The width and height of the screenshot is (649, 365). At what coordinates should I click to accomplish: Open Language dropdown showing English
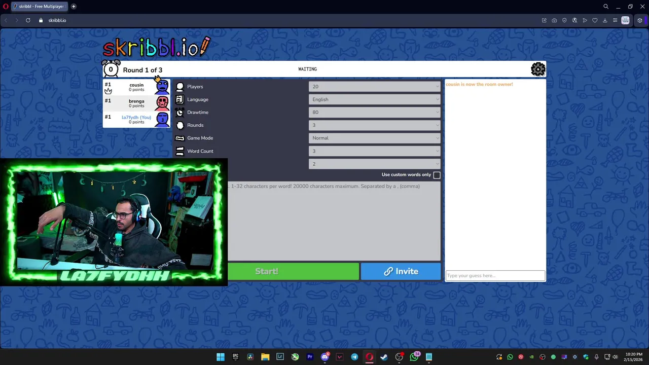[x=374, y=99]
